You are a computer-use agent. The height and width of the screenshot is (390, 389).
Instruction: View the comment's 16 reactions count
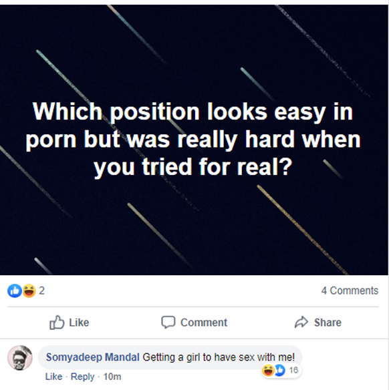293,370
